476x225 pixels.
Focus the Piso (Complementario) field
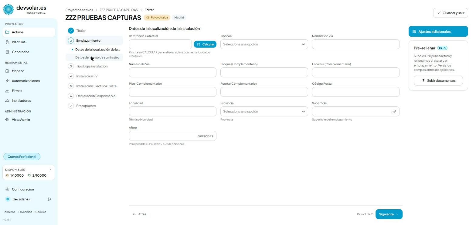[173, 92]
